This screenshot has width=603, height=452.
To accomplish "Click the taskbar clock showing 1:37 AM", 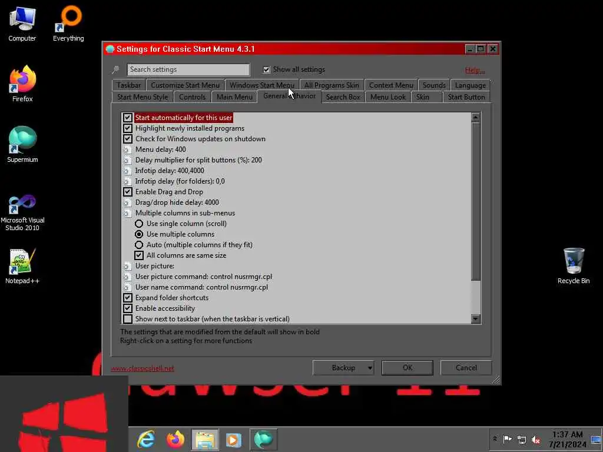I will click(567, 439).
